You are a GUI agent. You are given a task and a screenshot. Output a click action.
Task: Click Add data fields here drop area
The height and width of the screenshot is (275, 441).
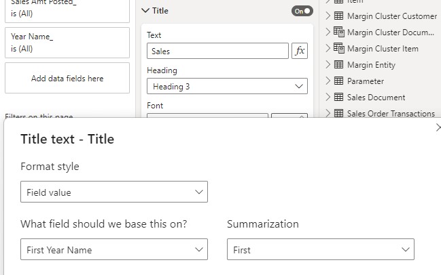[x=67, y=78]
